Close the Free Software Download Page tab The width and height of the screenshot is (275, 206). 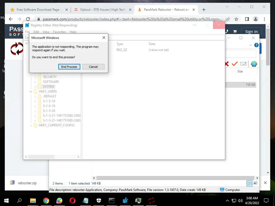pos(67,10)
